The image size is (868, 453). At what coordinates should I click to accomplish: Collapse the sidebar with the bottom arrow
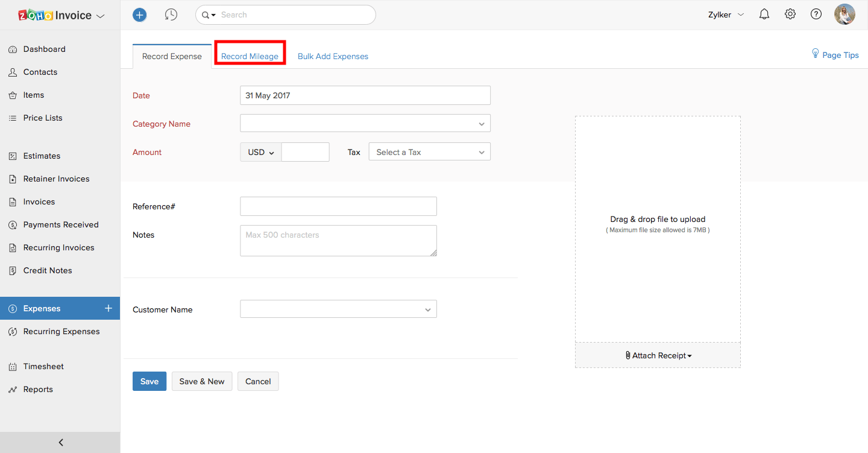[60, 442]
